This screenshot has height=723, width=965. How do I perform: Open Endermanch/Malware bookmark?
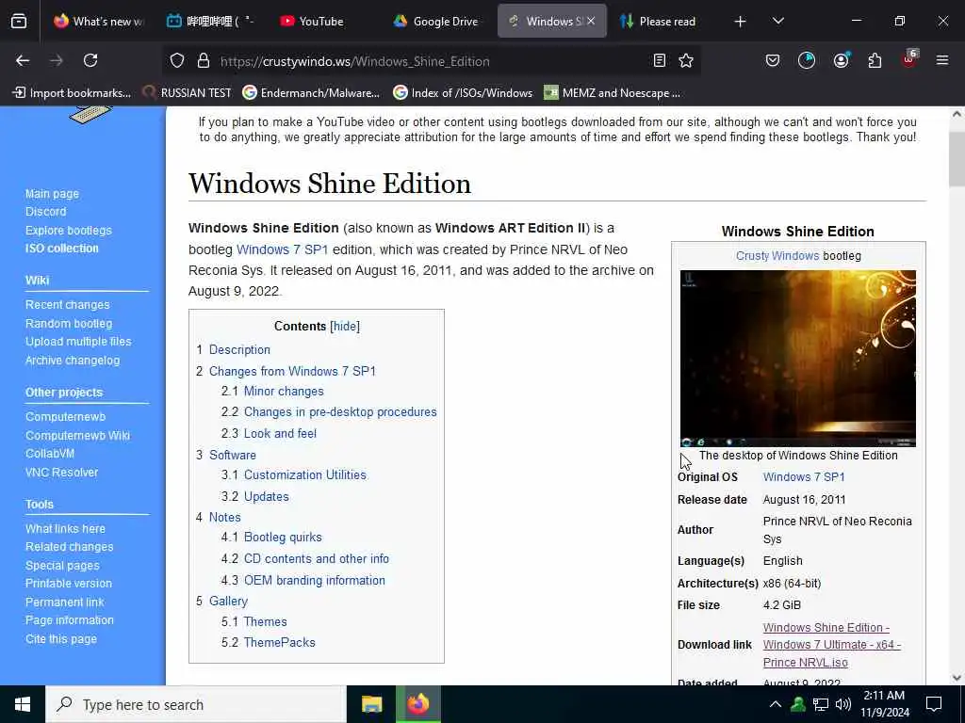click(311, 93)
